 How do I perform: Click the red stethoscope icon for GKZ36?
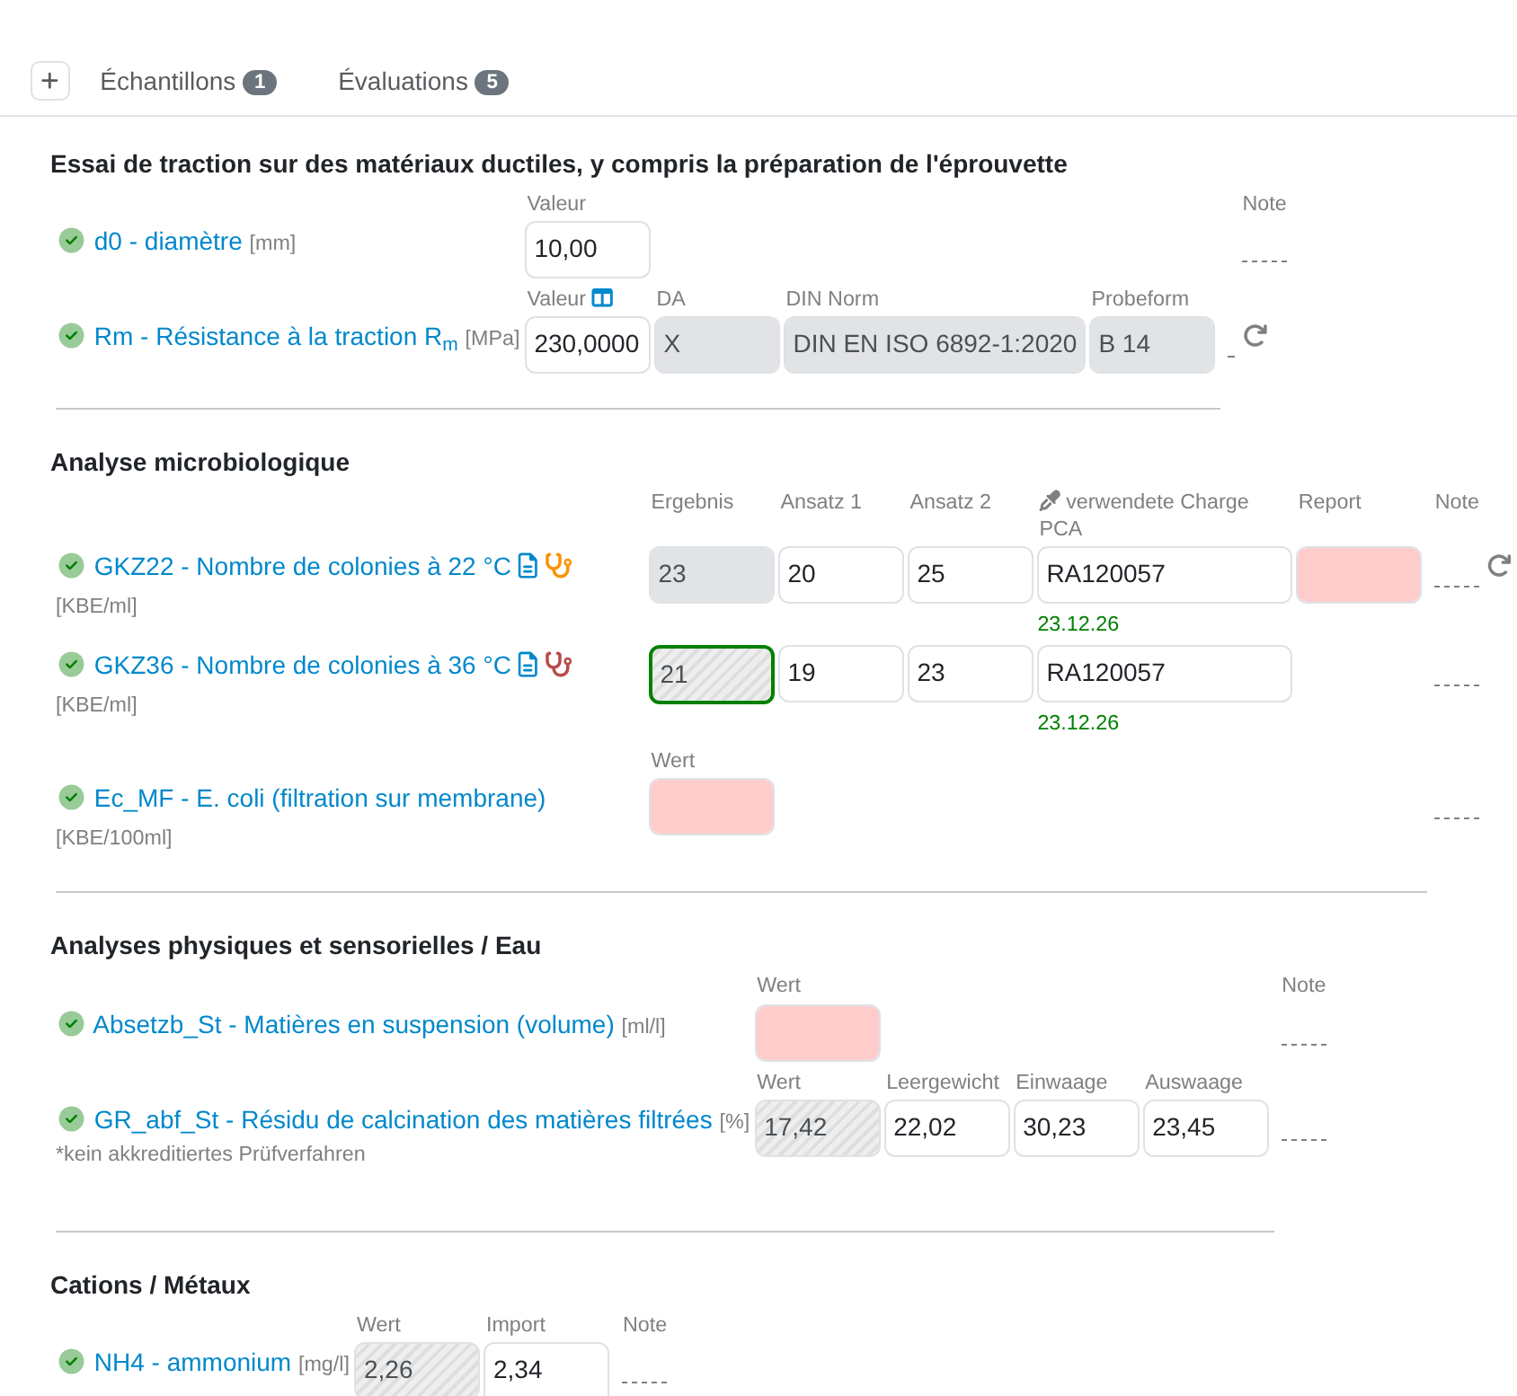558,664
